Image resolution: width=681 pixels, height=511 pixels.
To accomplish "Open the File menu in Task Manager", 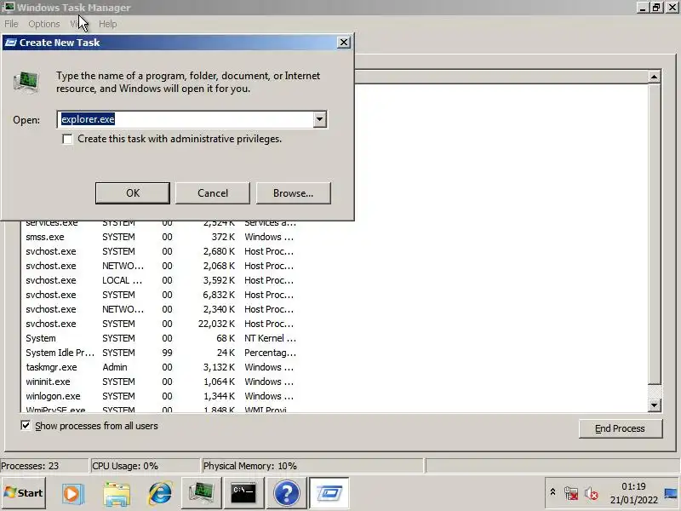I will click(11, 24).
